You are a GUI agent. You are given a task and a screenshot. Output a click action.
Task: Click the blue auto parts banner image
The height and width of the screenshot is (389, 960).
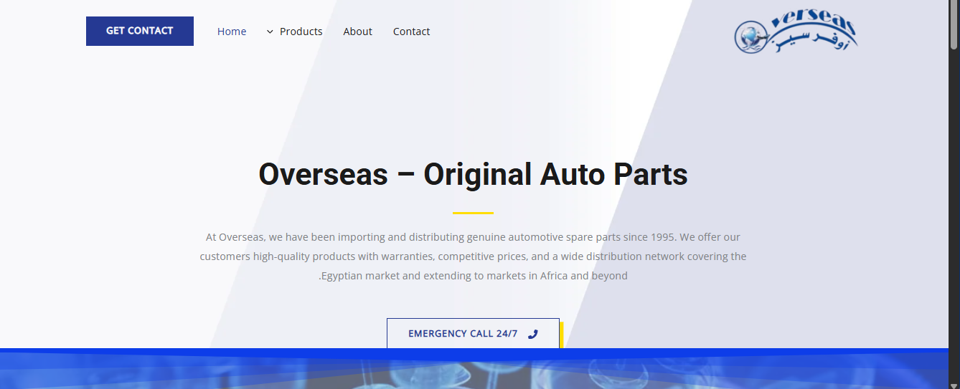click(473, 375)
